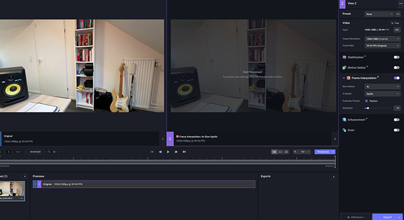Enable the Motion Deblur toggle
The height and width of the screenshot is (220, 404).
pos(396,67)
